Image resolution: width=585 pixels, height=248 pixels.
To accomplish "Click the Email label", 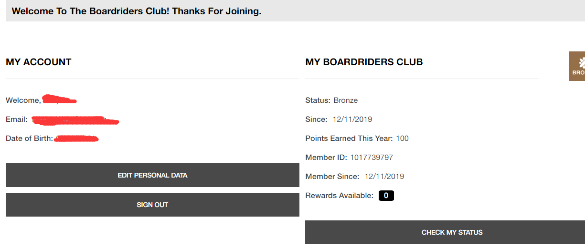I will coord(16,119).
